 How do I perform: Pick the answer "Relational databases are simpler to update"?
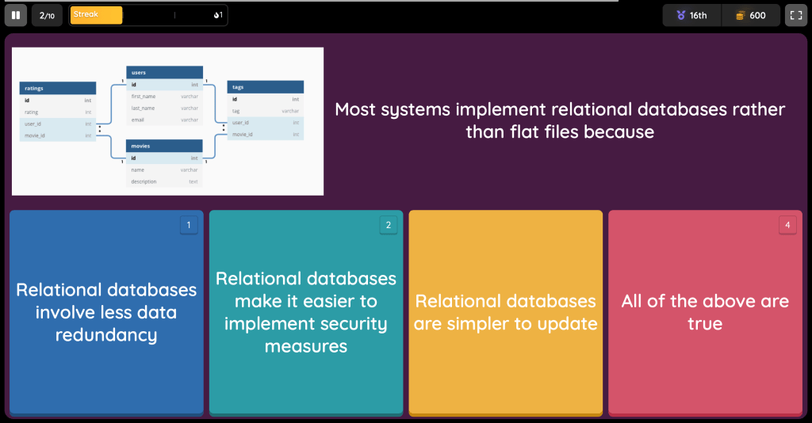point(506,312)
